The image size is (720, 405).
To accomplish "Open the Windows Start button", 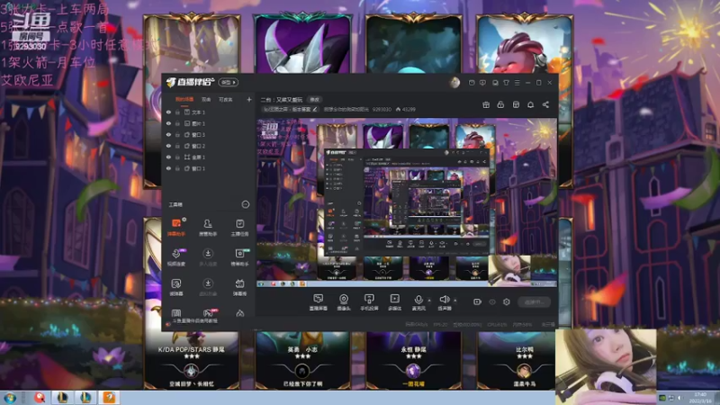I will pyautogui.click(x=10, y=398).
